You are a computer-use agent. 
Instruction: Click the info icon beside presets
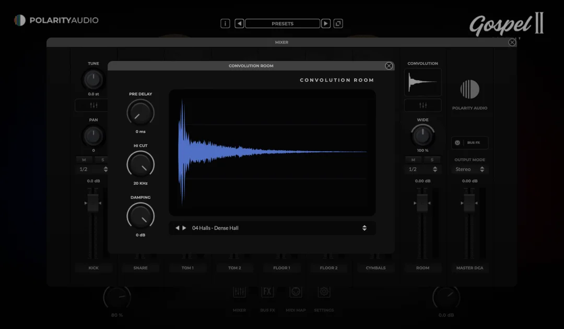click(x=225, y=23)
